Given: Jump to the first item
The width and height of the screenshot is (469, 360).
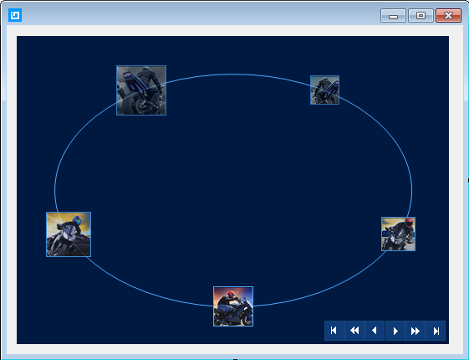Looking at the screenshot, I should (334, 331).
